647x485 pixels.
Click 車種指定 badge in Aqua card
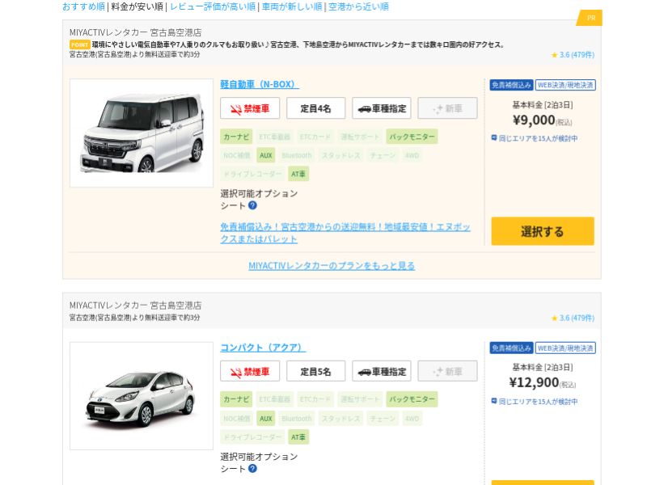(x=382, y=371)
